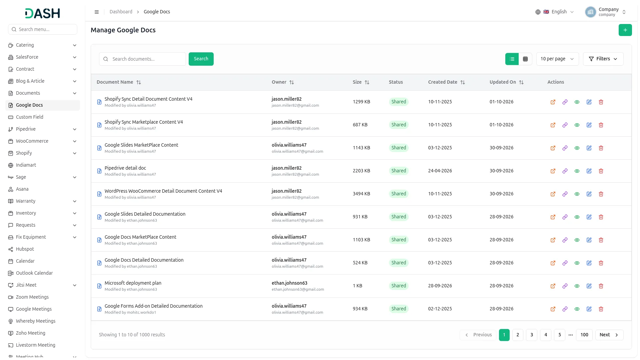Click the Dashboard breadcrumb link

[x=121, y=12]
